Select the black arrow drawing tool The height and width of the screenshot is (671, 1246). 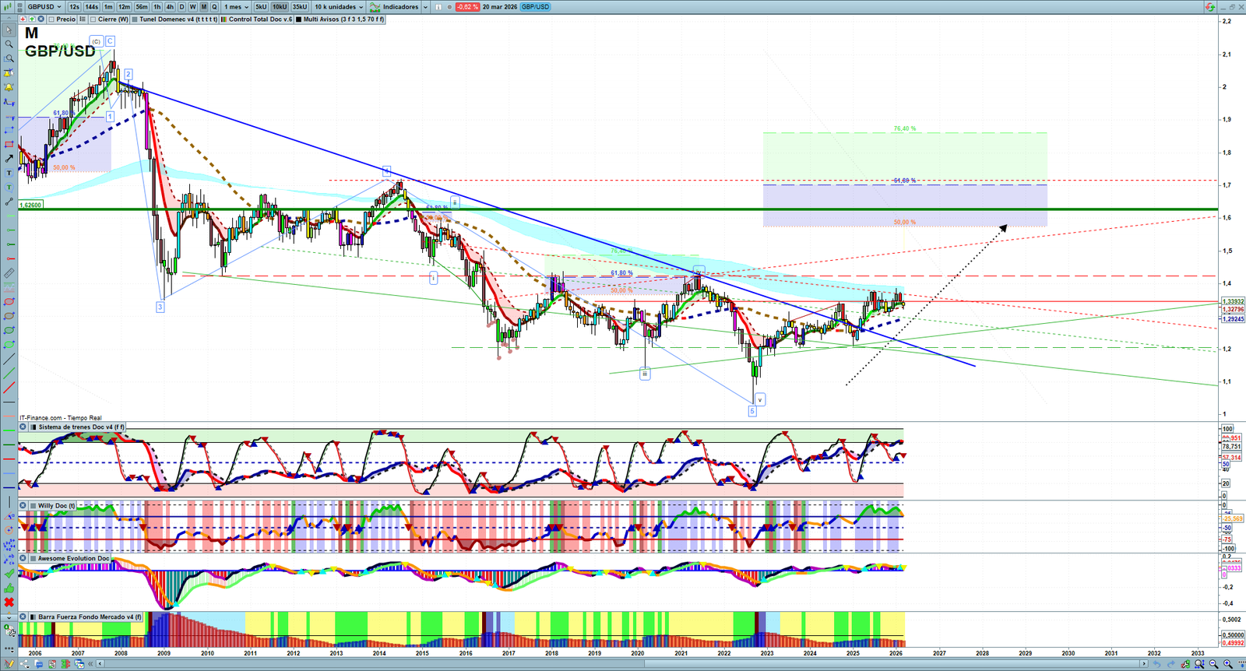click(9, 159)
